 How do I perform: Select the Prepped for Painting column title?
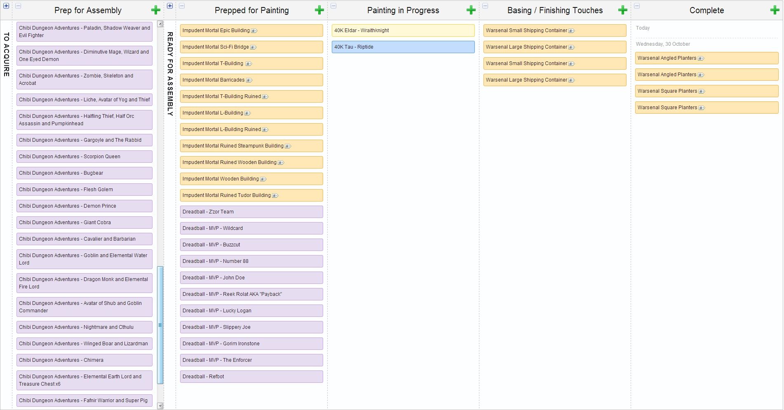point(251,10)
